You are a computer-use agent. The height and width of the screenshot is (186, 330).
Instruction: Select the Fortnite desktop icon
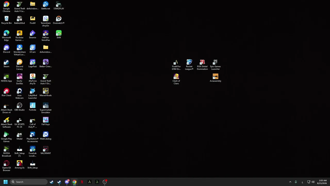[32, 107]
